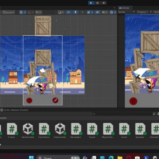Select the GameScene scene asset
Screen dimensions: 159x159
(x=28, y=131)
